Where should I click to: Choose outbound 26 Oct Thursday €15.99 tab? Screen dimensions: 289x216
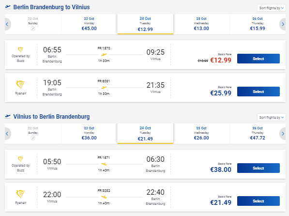point(258,24)
